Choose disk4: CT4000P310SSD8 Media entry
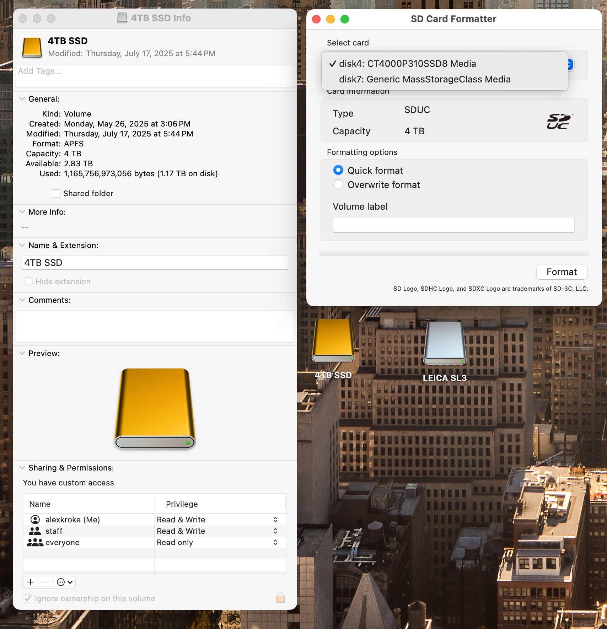Viewport: 607px width, 629px height. point(407,64)
